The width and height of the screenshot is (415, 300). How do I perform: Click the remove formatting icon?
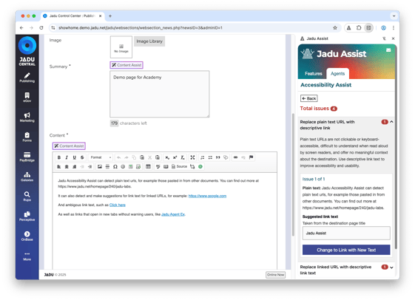point(183,157)
